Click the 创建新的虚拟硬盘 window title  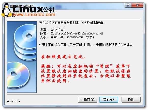[22, 6]
